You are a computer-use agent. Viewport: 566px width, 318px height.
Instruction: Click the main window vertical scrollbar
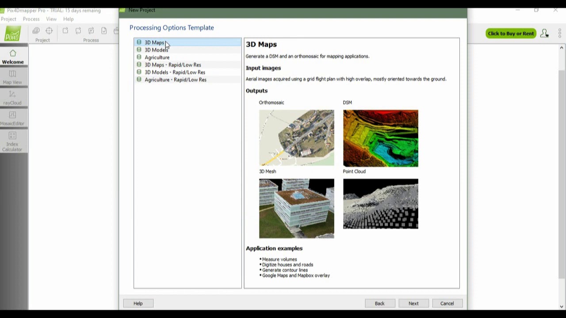click(x=562, y=174)
